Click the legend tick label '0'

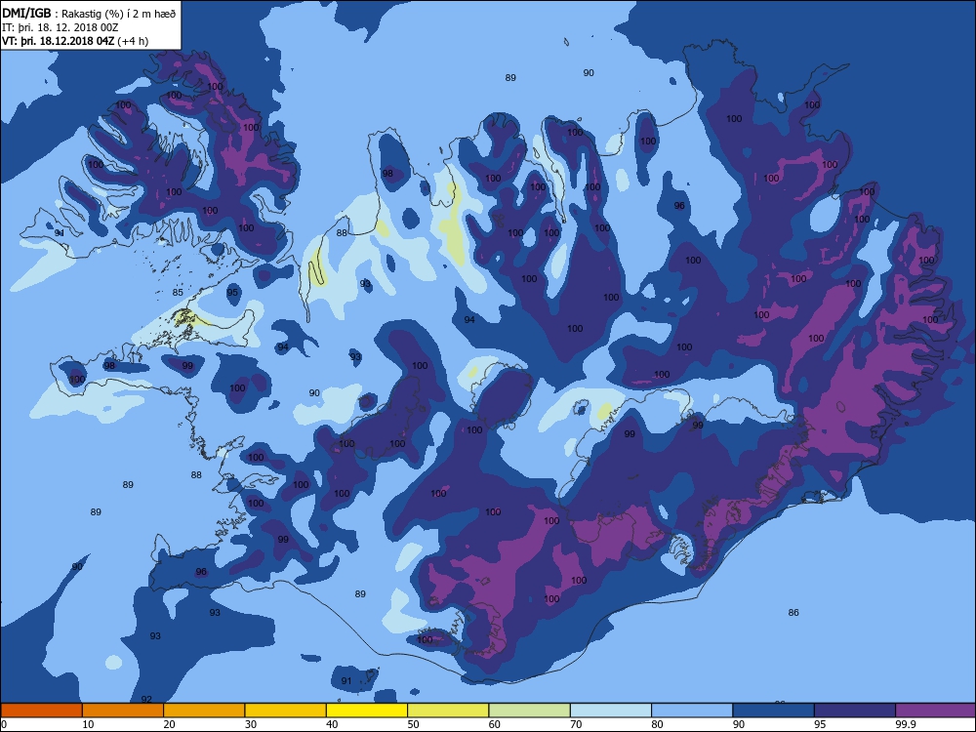(x=4, y=724)
